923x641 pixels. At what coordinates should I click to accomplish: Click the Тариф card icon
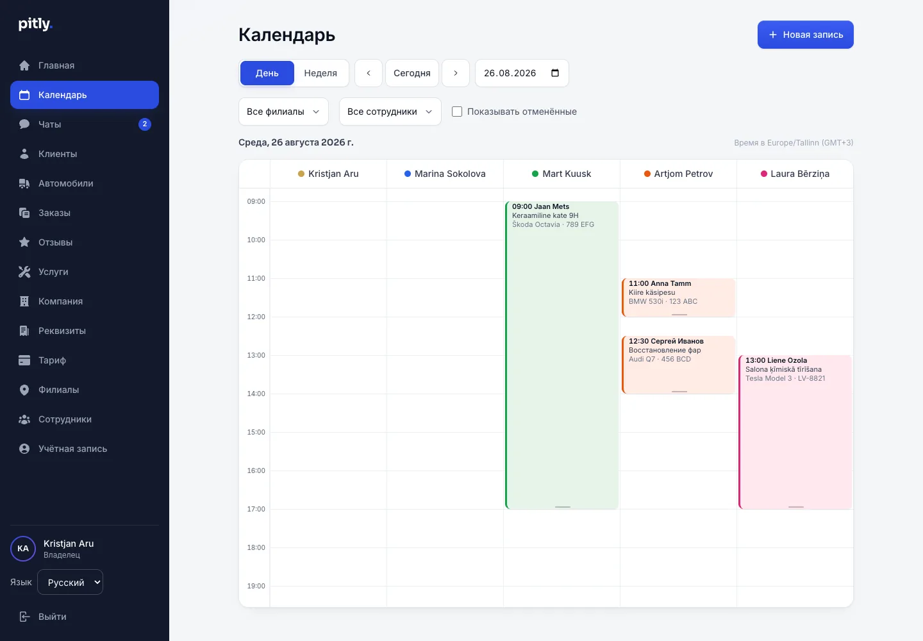(x=24, y=360)
